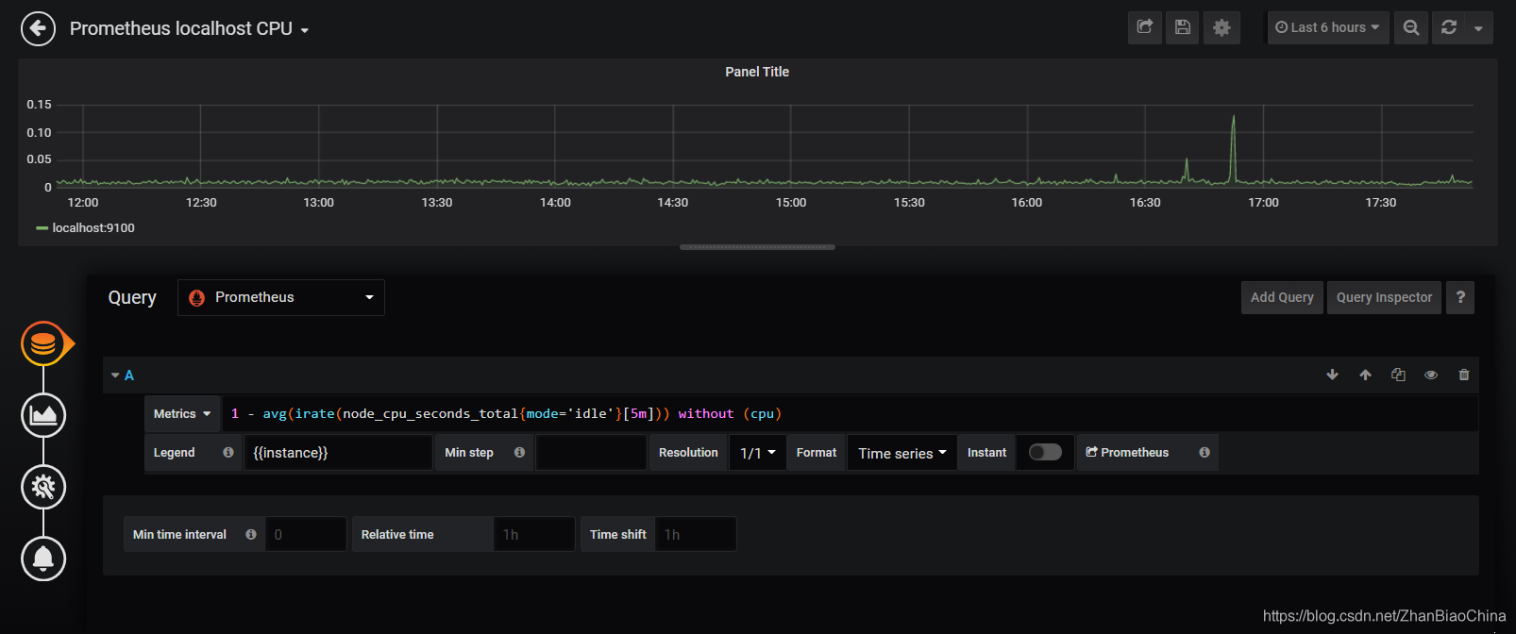Move query A up
The height and width of the screenshot is (634, 1516).
(x=1365, y=375)
